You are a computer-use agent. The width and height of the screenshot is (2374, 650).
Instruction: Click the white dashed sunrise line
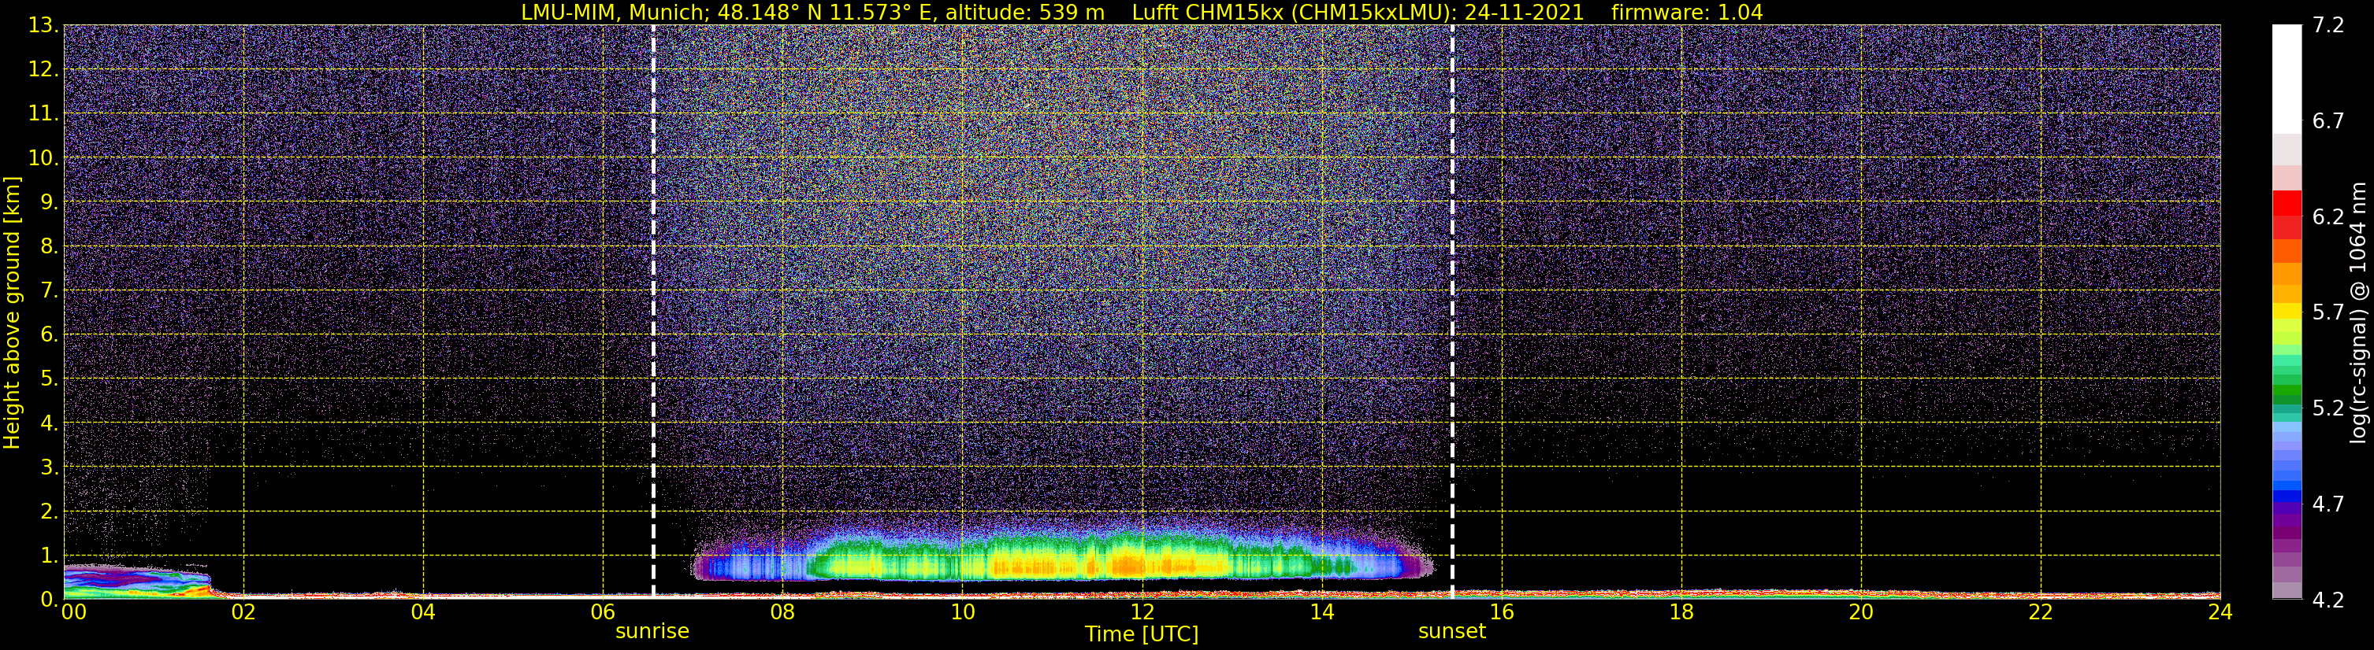point(653,311)
